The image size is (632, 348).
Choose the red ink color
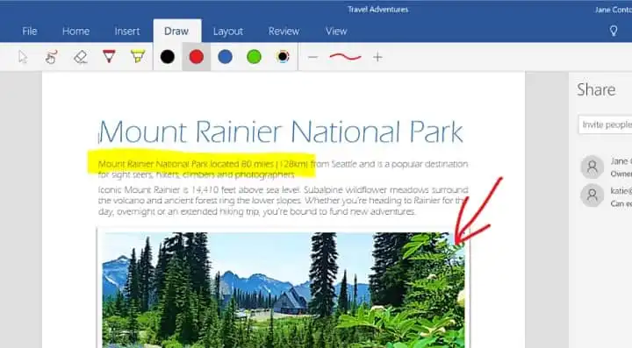[x=197, y=57]
